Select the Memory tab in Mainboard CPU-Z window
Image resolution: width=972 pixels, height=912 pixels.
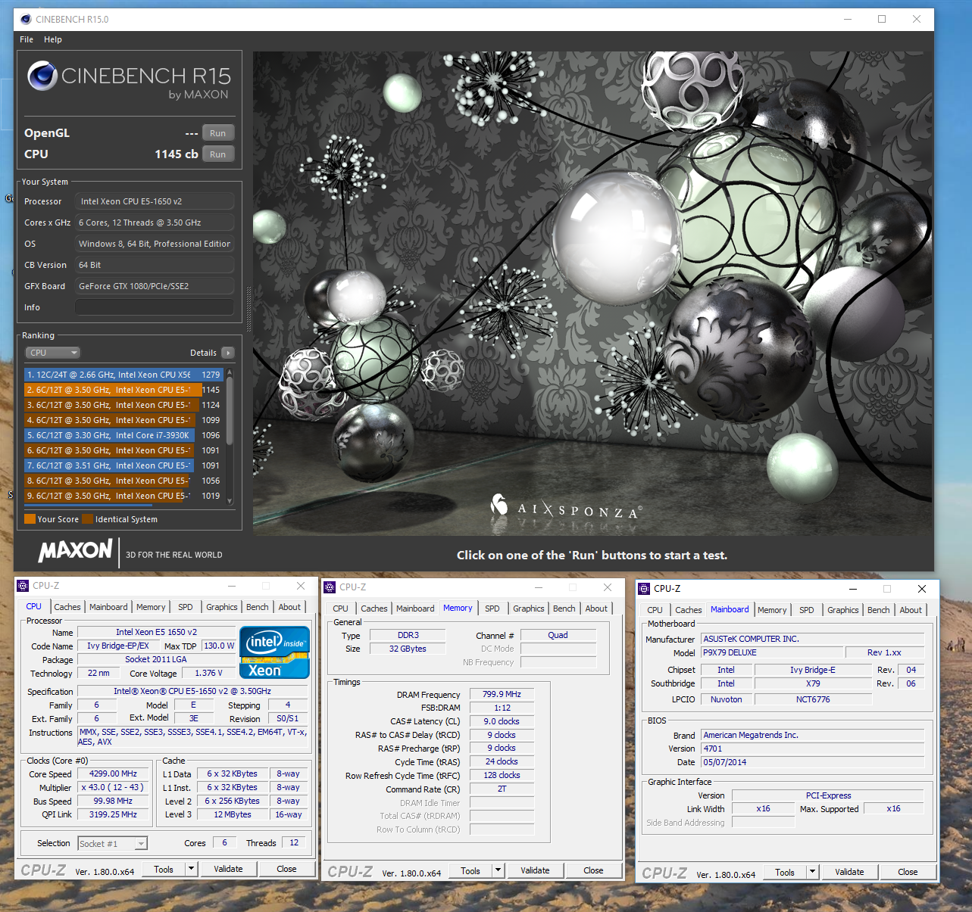pyautogui.click(x=772, y=610)
